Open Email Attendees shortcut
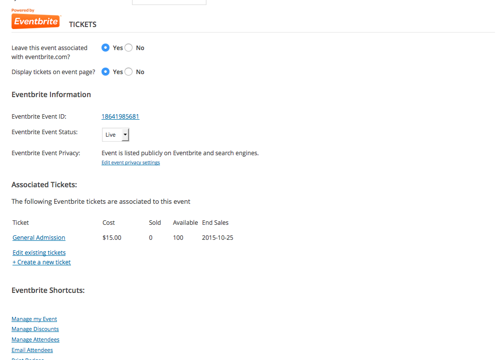 [x=32, y=350]
